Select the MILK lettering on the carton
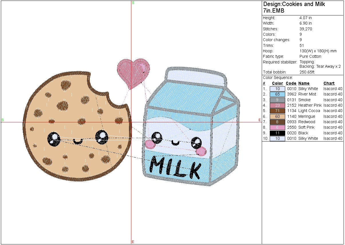Viewport: 345px width, 245px height. tap(175, 167)
